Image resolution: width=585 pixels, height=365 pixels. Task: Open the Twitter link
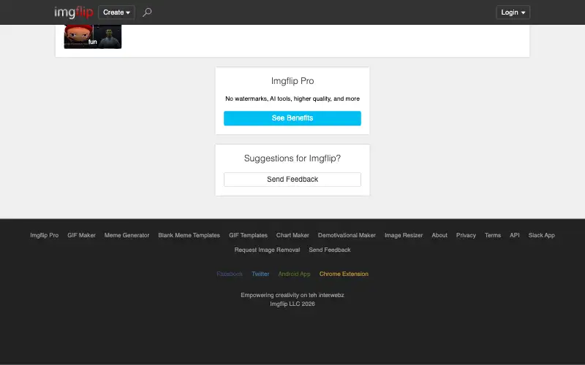point(260,274)
